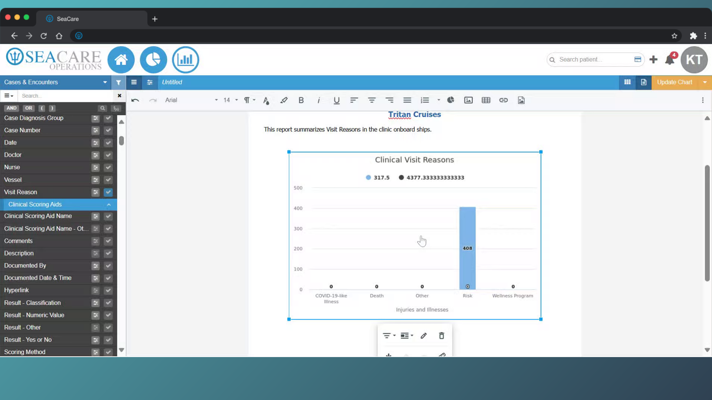712x400 pixels.
Task: Click the highlight marker tool
Action: click(284, 100)
